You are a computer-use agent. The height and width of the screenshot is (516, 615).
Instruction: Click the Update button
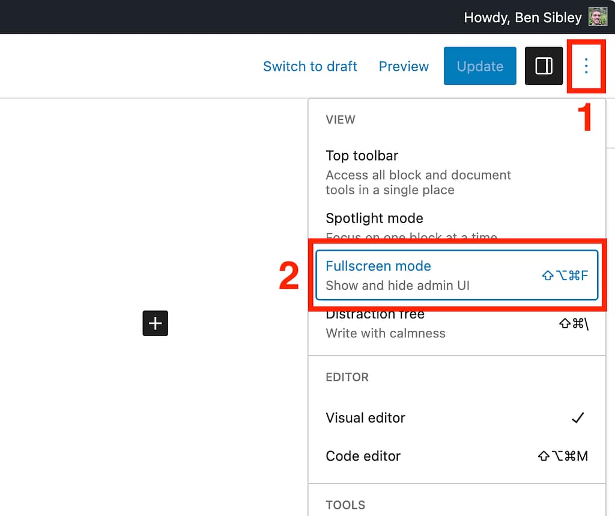pyautogui.click(x=479, y=66)
